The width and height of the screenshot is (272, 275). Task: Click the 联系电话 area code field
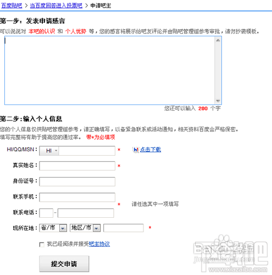tap(46, 213)
